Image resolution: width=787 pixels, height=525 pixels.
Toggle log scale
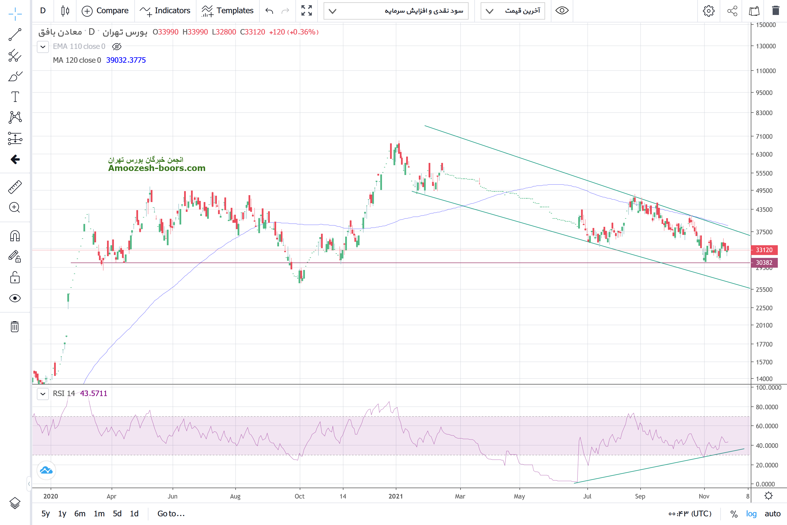pos(751,513)
